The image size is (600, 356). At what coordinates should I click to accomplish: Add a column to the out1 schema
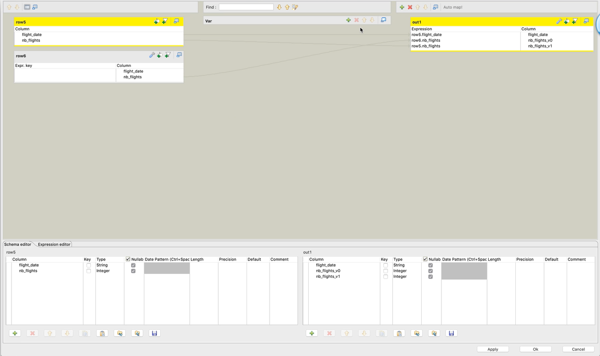click(312, 333)
